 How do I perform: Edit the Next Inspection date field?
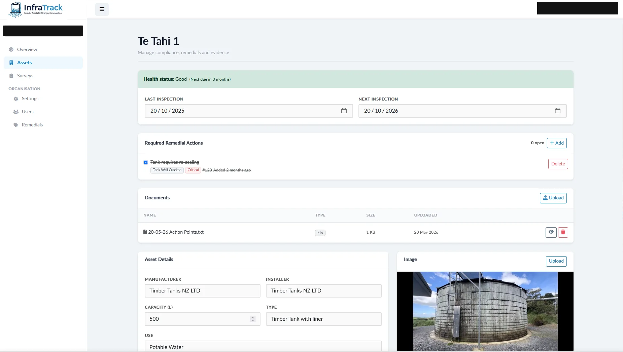click(x=462, y=111)
